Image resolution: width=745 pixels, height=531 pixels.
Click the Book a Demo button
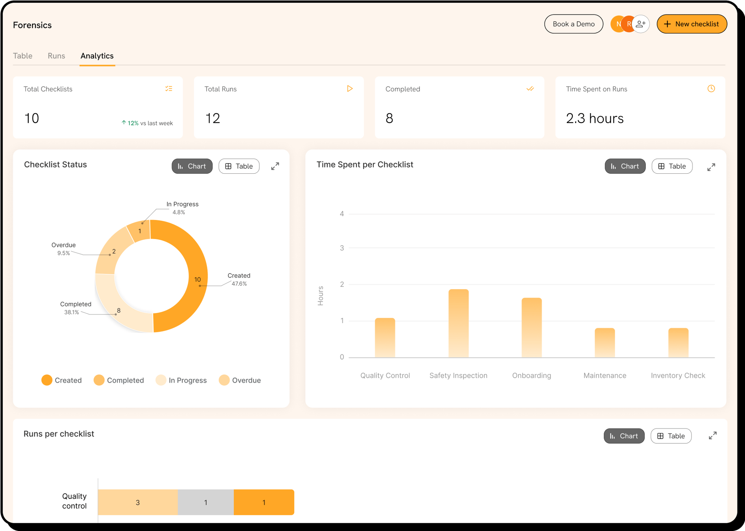[574, 24]
